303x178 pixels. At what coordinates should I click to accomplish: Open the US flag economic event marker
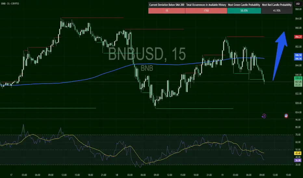286,116
